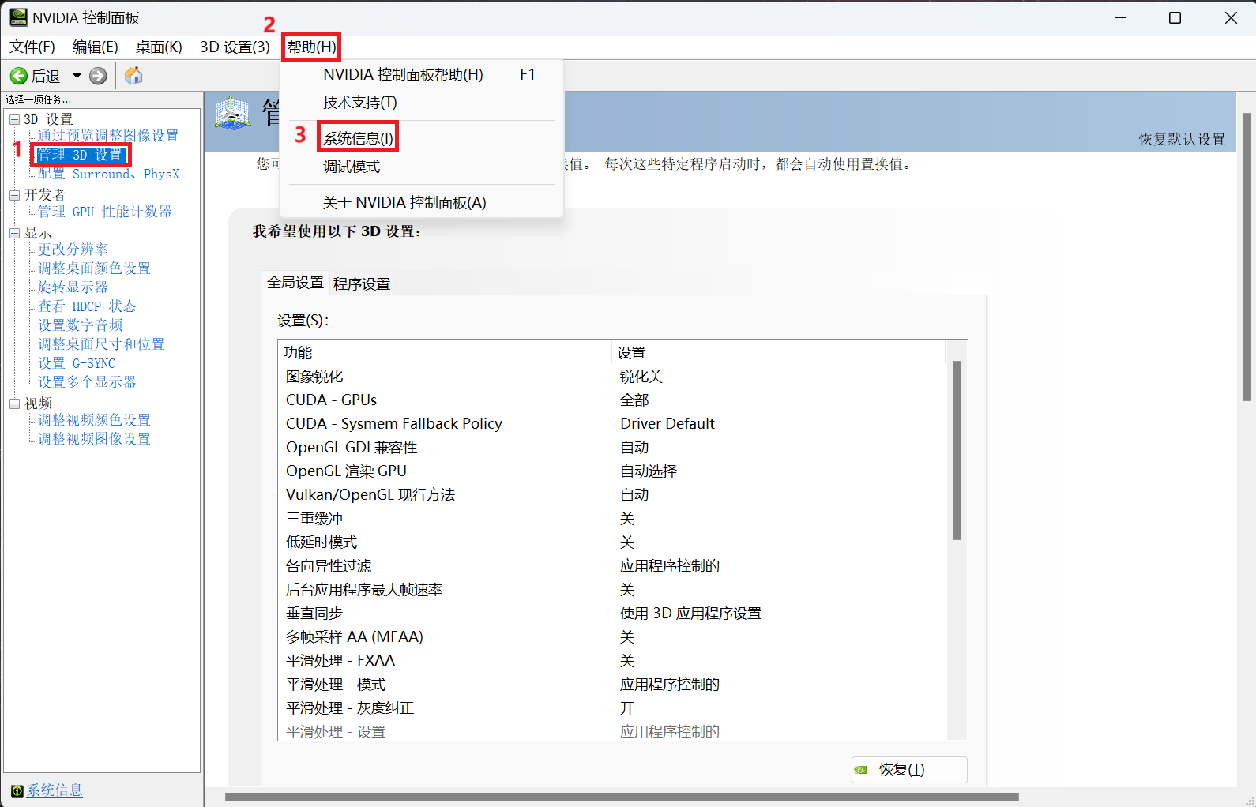The height and width of the screenshot is (807, 1256).
Task: Select the 低延时模式 row
Action: coord(612,542)
